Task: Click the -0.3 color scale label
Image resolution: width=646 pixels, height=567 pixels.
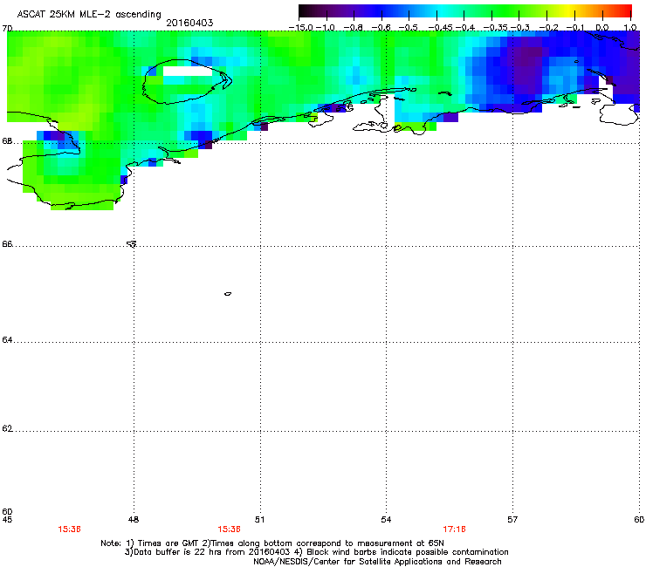Action: [x=520, y=28]
